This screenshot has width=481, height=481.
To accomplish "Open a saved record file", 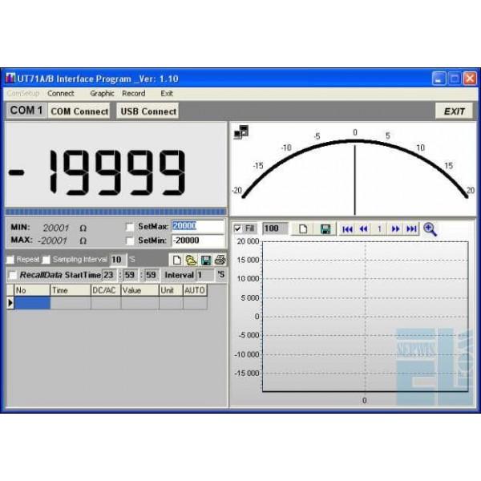I will 192,260.
